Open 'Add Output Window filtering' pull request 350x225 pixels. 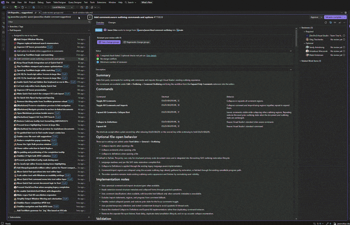coord(30,39)
